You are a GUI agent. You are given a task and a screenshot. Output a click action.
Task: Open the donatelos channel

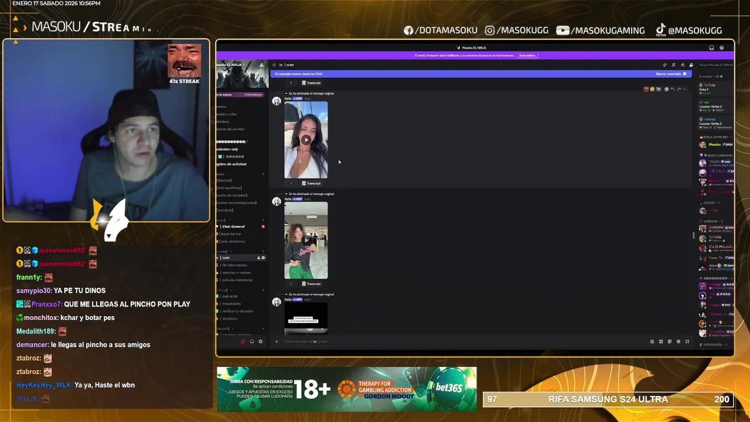pos(230,319)
